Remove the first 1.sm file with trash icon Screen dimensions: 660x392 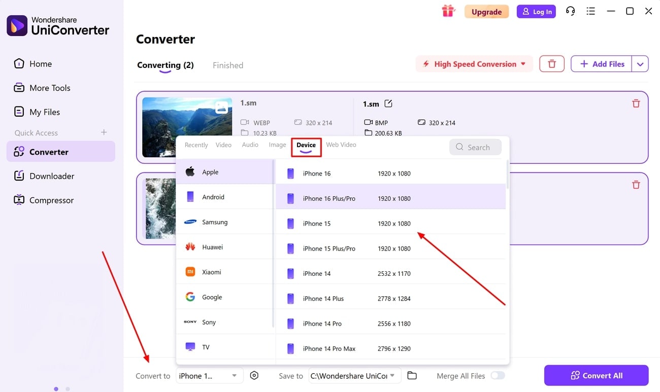tap(636, 103)
